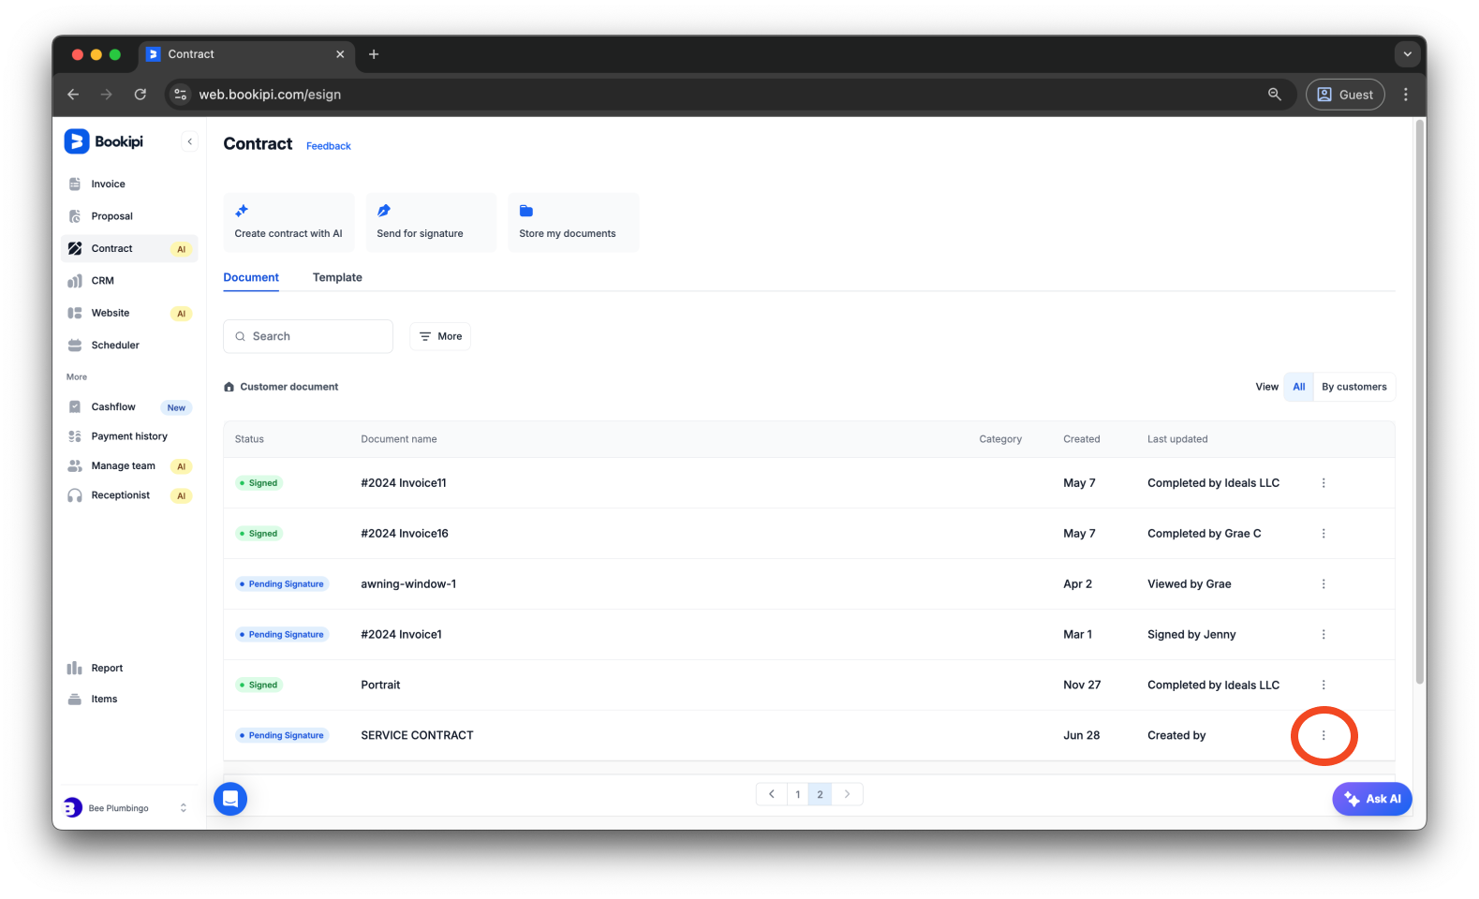Switch to the Template tab
The height and width of the screenshot is (899, 1479).
tap(337, 278)
